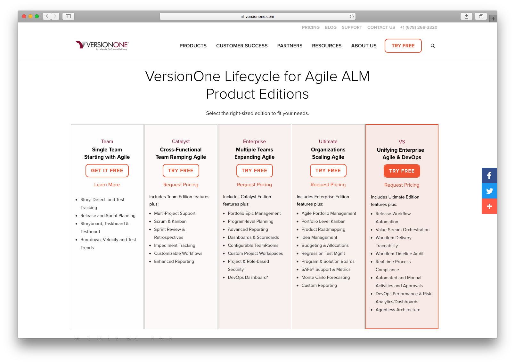
Task: Click 'Idea Management' feature
Action: [319, 238]
